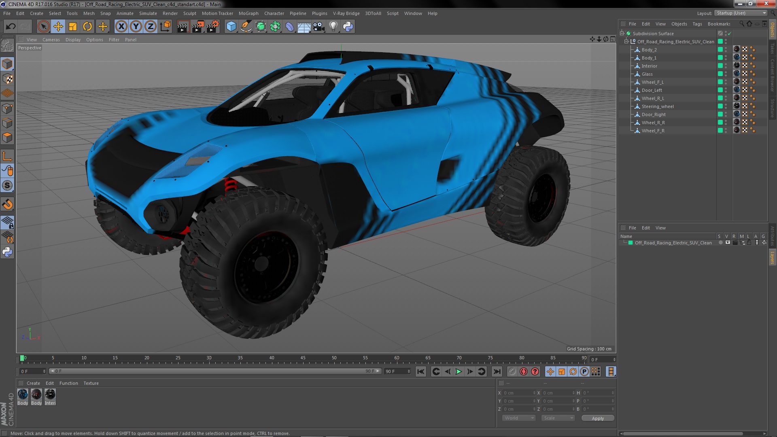Add a Cube primitive object
This screenshot has height=437, width=777.
click(231, 27)
